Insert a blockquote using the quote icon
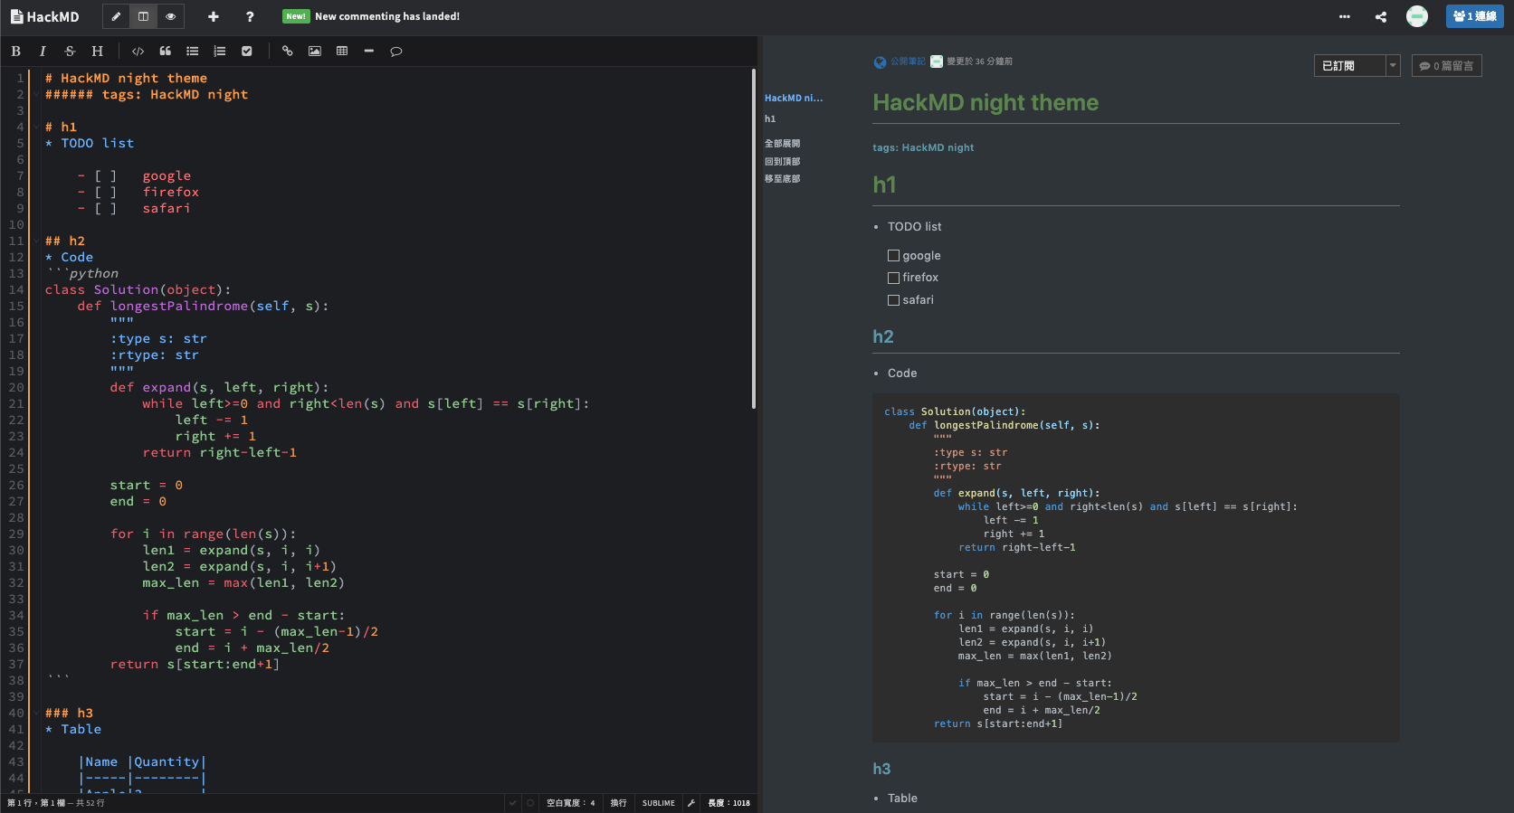The width and height of the screenshot is (1514, 813). click(x=165, y=52)
